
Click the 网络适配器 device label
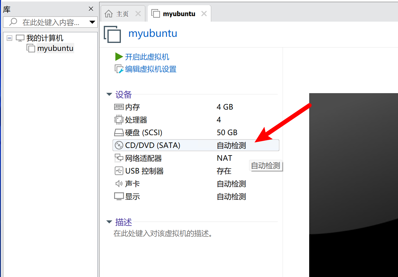pyautogui.click(x=143, y=158)
